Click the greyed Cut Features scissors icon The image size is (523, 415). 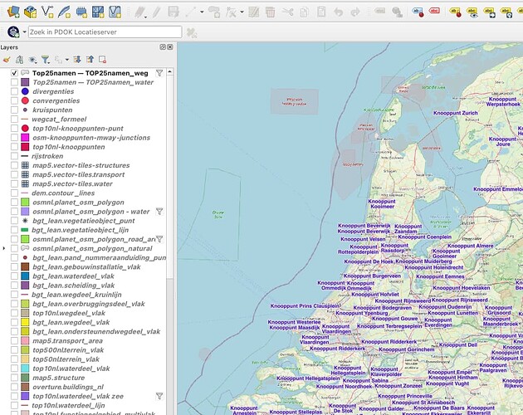point(287,12)
